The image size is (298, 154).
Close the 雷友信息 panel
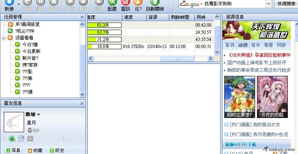click(82, 103)
